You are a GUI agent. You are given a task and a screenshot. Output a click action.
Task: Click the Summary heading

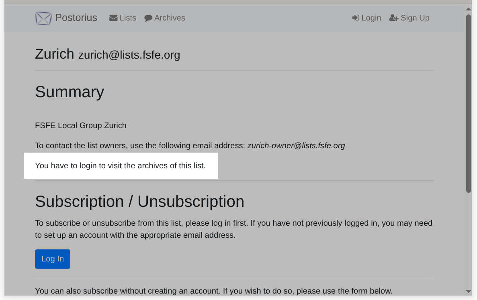[70, 92]
